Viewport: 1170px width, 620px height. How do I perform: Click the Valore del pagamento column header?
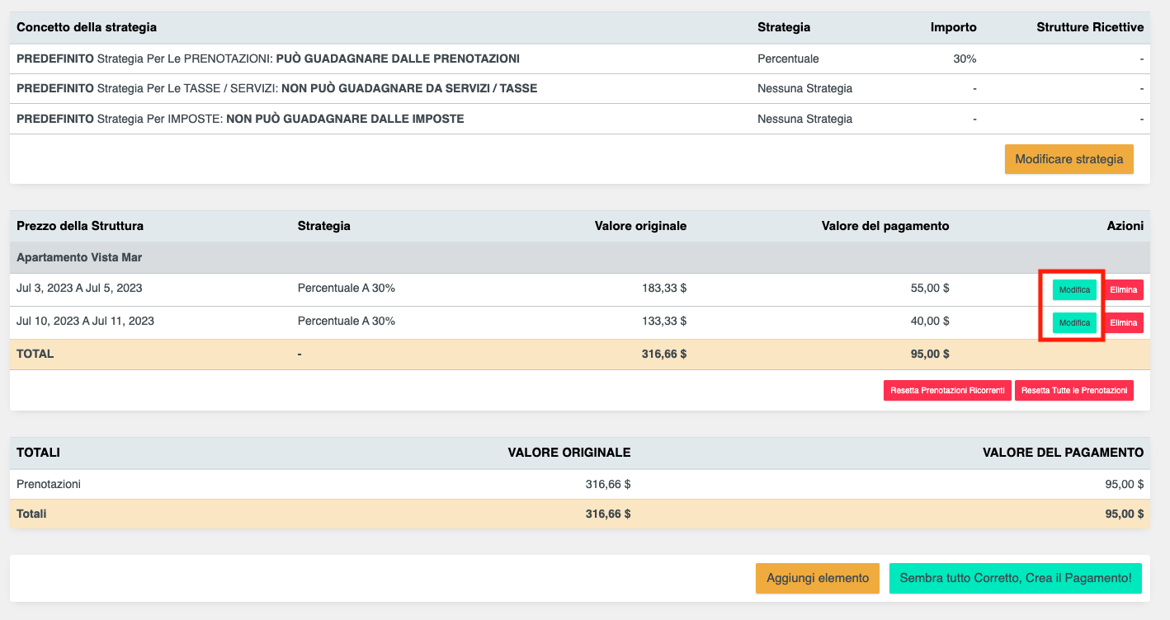[885, 225]
